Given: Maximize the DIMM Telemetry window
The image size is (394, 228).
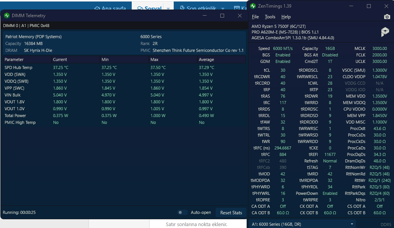Looking at the screenshot, I should [222, 16].
